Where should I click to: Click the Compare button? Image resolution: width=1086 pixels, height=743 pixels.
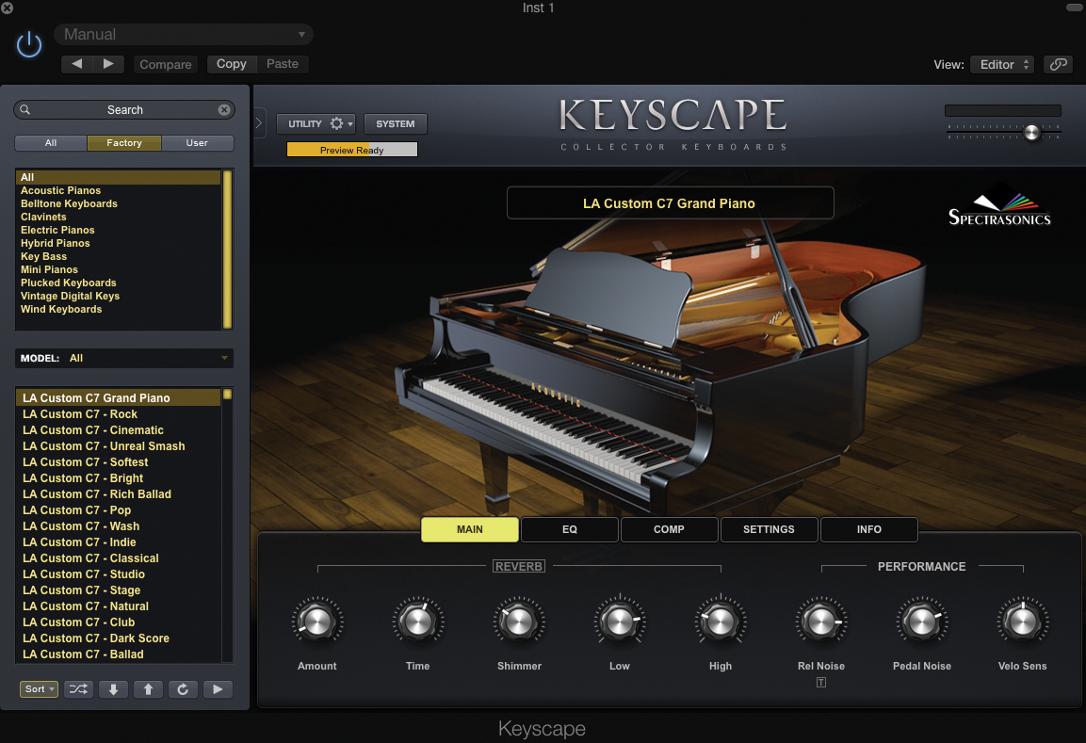pos(166,64)
